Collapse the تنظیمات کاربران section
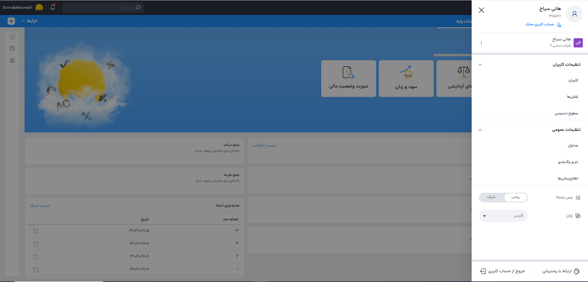 (x=480, y=65)
